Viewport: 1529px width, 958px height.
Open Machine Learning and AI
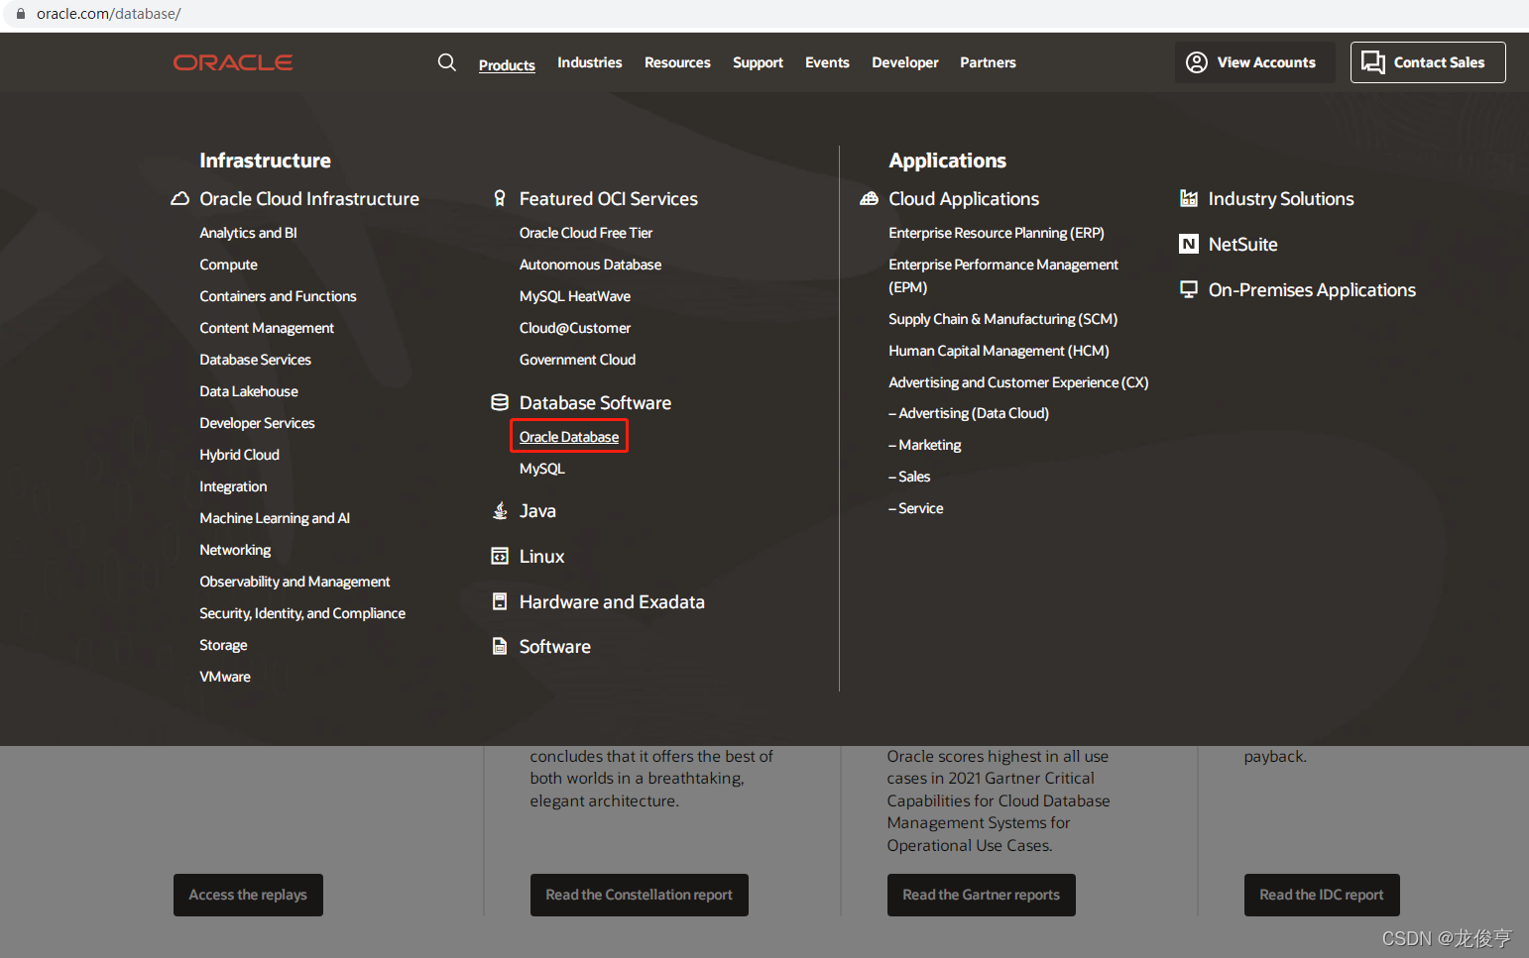coord(275,518)
